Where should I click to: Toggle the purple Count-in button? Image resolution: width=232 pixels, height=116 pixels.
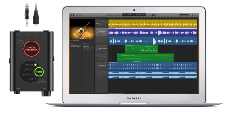[x=153, y=15]
